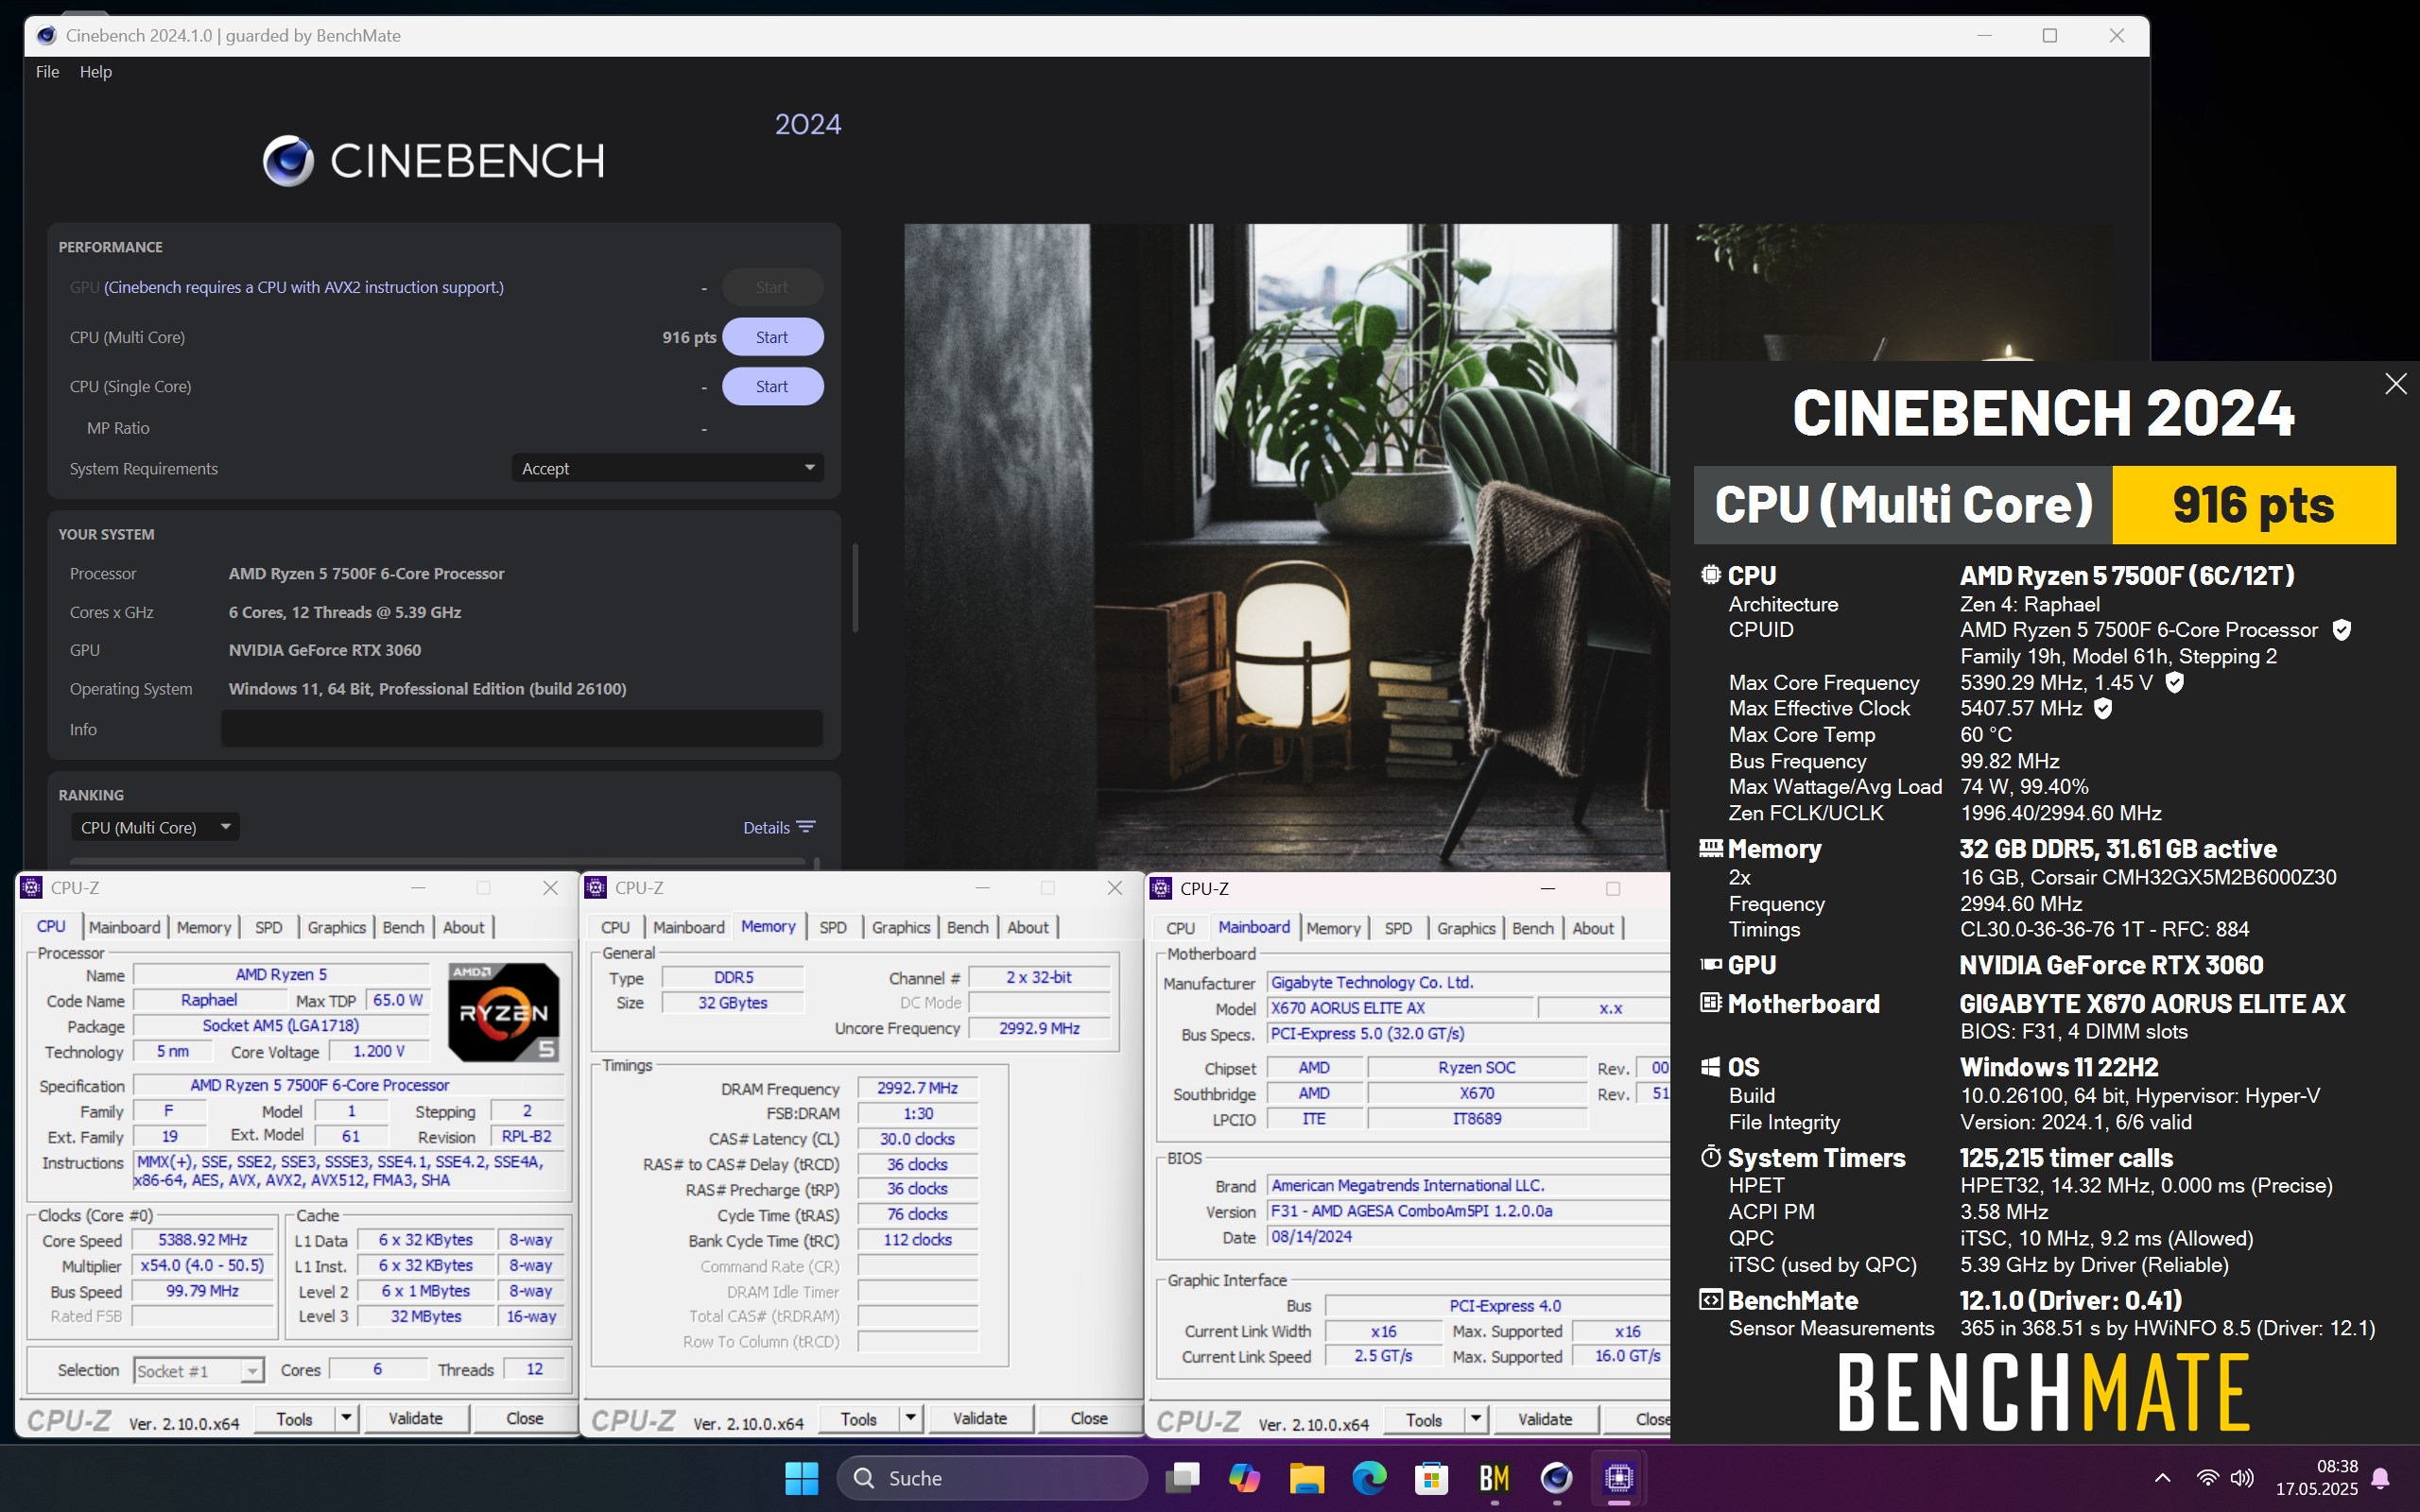Click Cinebench title bar app icon
Viewport: 2420px width, 1512px height.
(46, 36)
